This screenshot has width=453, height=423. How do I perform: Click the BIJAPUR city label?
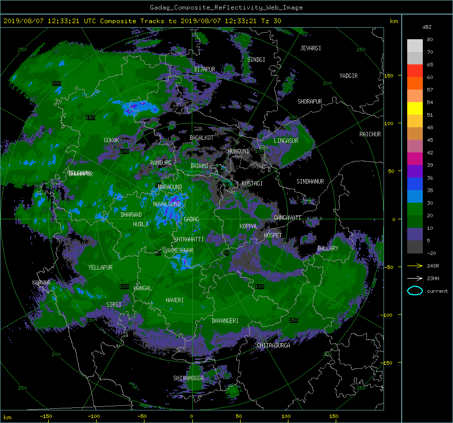[204, 69]
